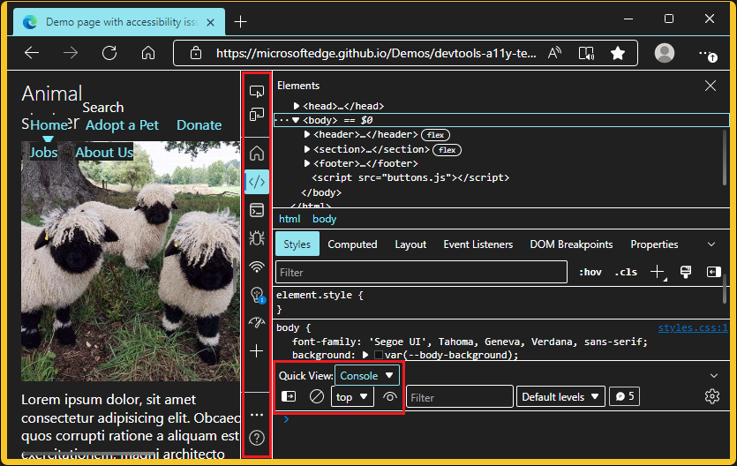Click the 5 issues counter badge
The height and width of the screenshot is (466, 737).
[625, 396]
